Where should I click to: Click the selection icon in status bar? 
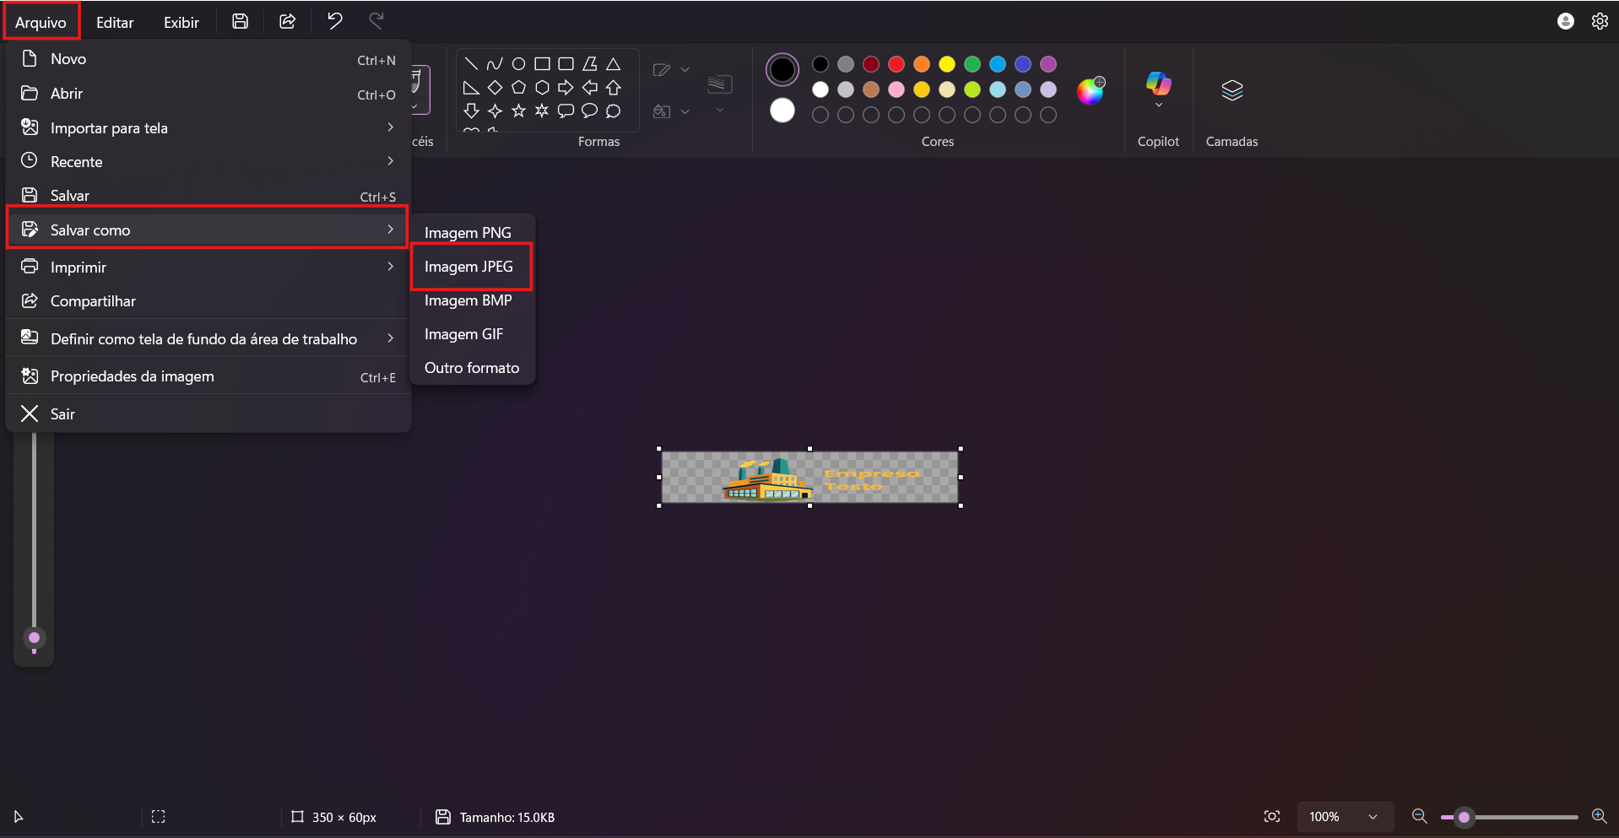tap(158, 817)
